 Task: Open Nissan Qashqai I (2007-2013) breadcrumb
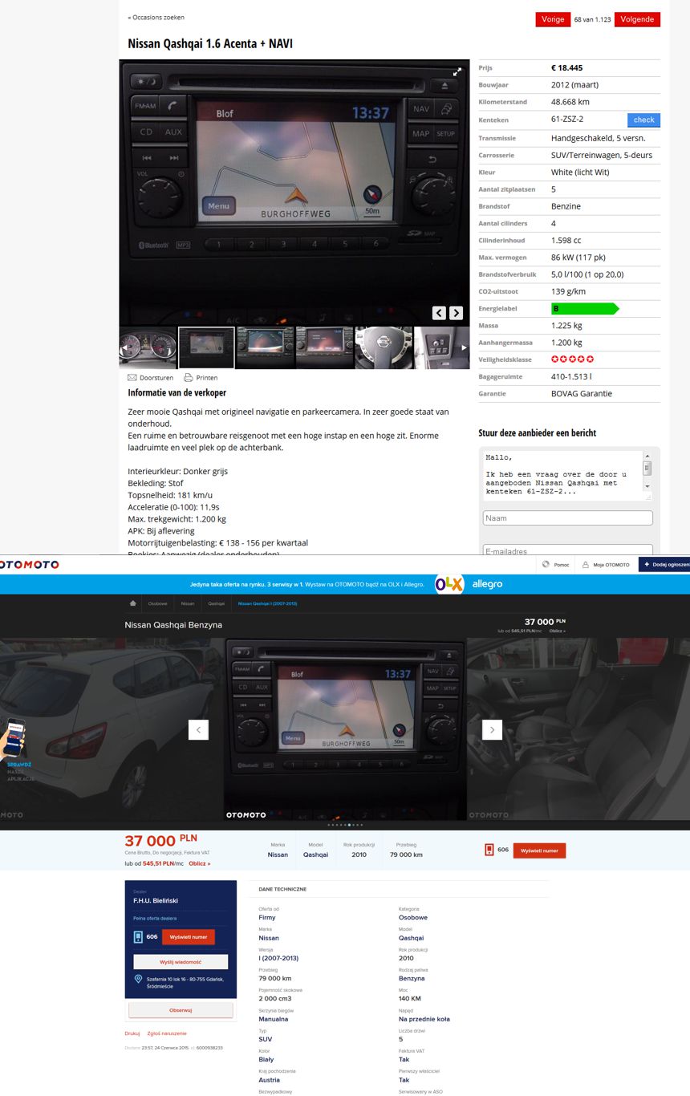pyautogui.click(x=267, y=603)
